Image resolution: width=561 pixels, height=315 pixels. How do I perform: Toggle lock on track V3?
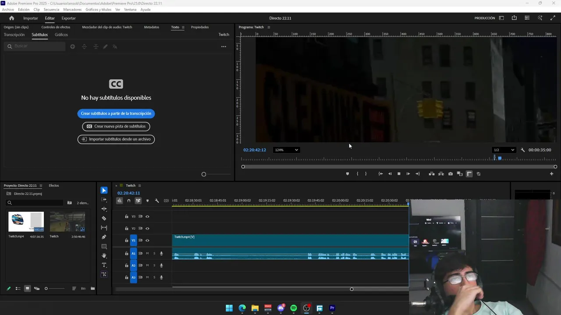[127, 217]
